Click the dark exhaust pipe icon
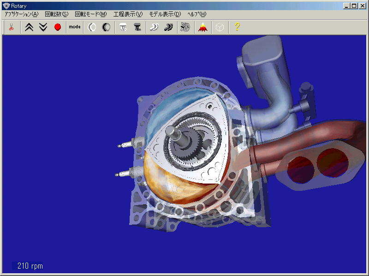369x276 pixels. click(169, 27)
